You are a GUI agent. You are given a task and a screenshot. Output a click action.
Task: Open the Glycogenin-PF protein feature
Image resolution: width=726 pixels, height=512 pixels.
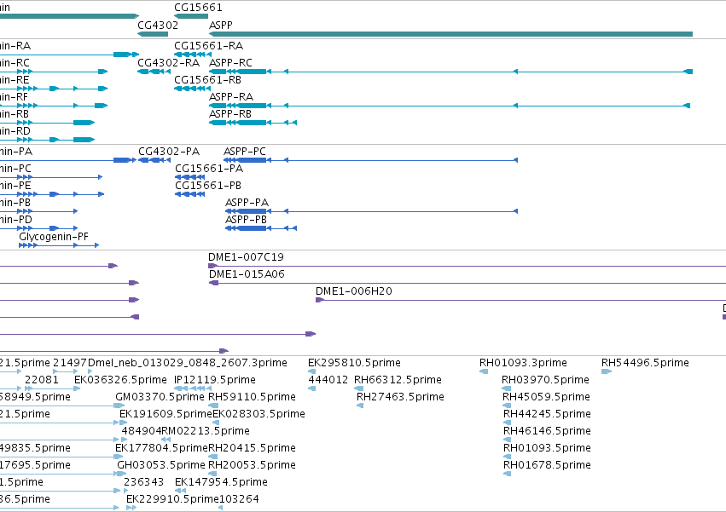coord(59,245)
